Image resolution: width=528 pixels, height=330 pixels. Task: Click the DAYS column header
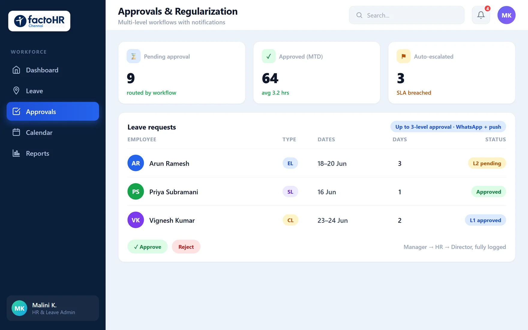400,139
